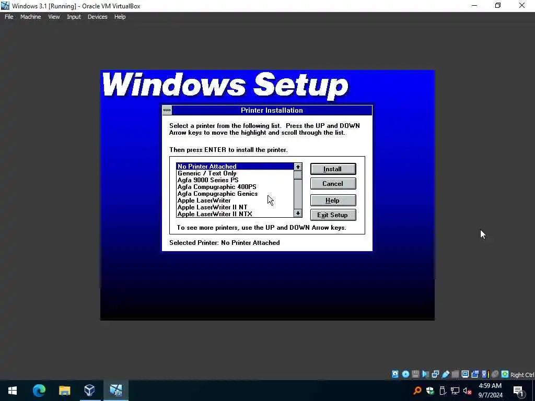Click Safely Remove Hardware tray icon
This screenshot has height=401, width=535.
pos(443,391)
